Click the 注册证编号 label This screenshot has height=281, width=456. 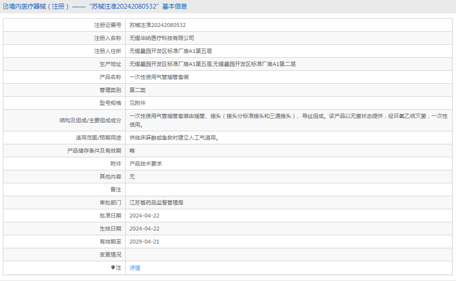pos(107,26)
